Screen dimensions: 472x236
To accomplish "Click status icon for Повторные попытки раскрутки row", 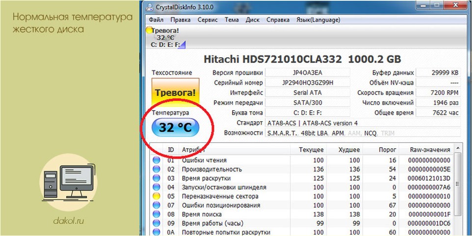I will 156,232.
